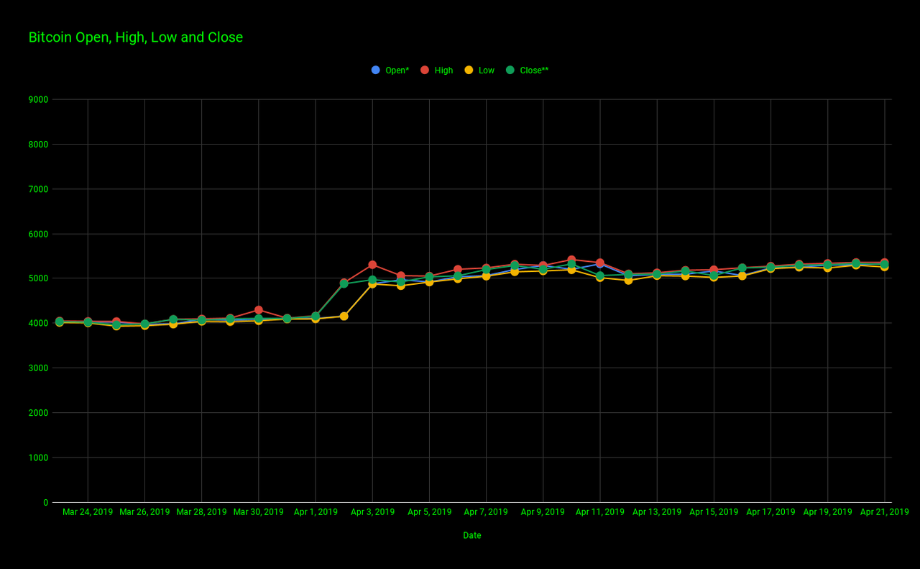920x569 pixels.
Task: Click the 'Mar 24, 2019' date label
Action: pyautogui.click(x=88, y=512)
